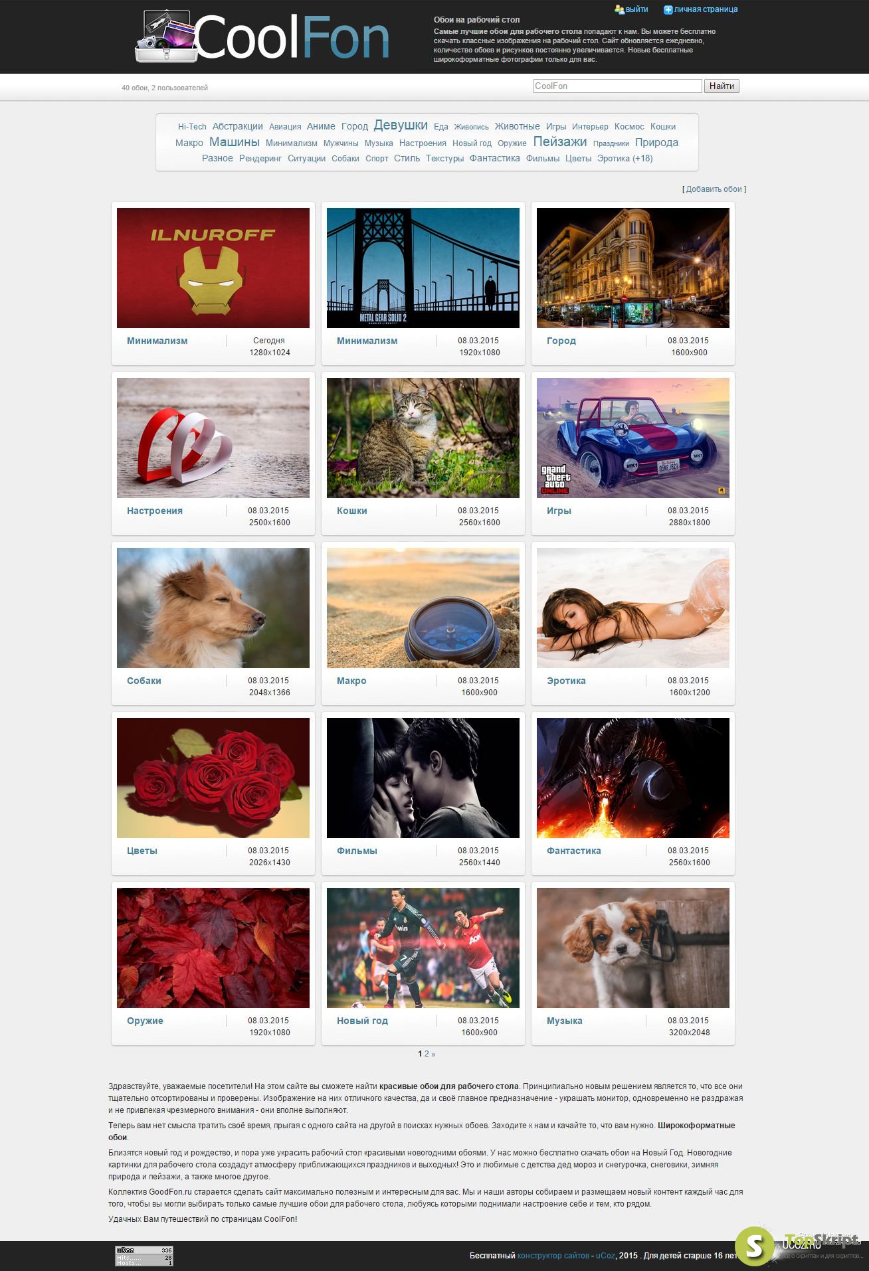Click the конструктор сайтов footer link
The height and width of the screenshot is (1271, 869).
(553, 1256)
